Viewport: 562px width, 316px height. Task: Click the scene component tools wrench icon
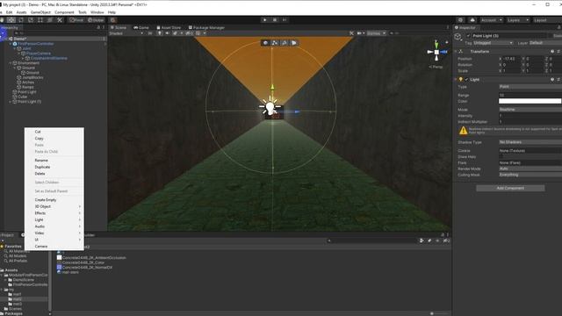pyautogui.click(x=351, y=33)
